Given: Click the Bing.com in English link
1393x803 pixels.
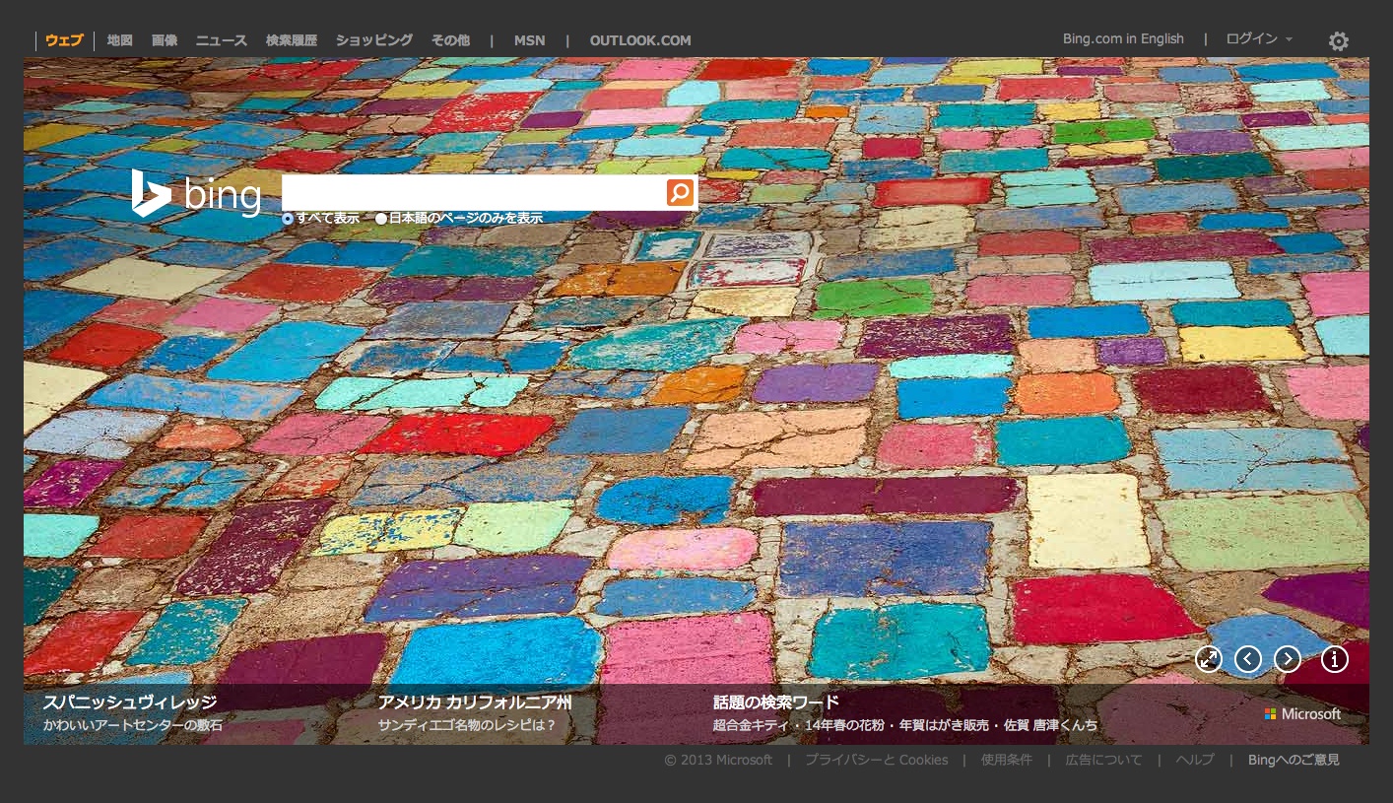Looking at the screenshot, I should coord(1122,39).
